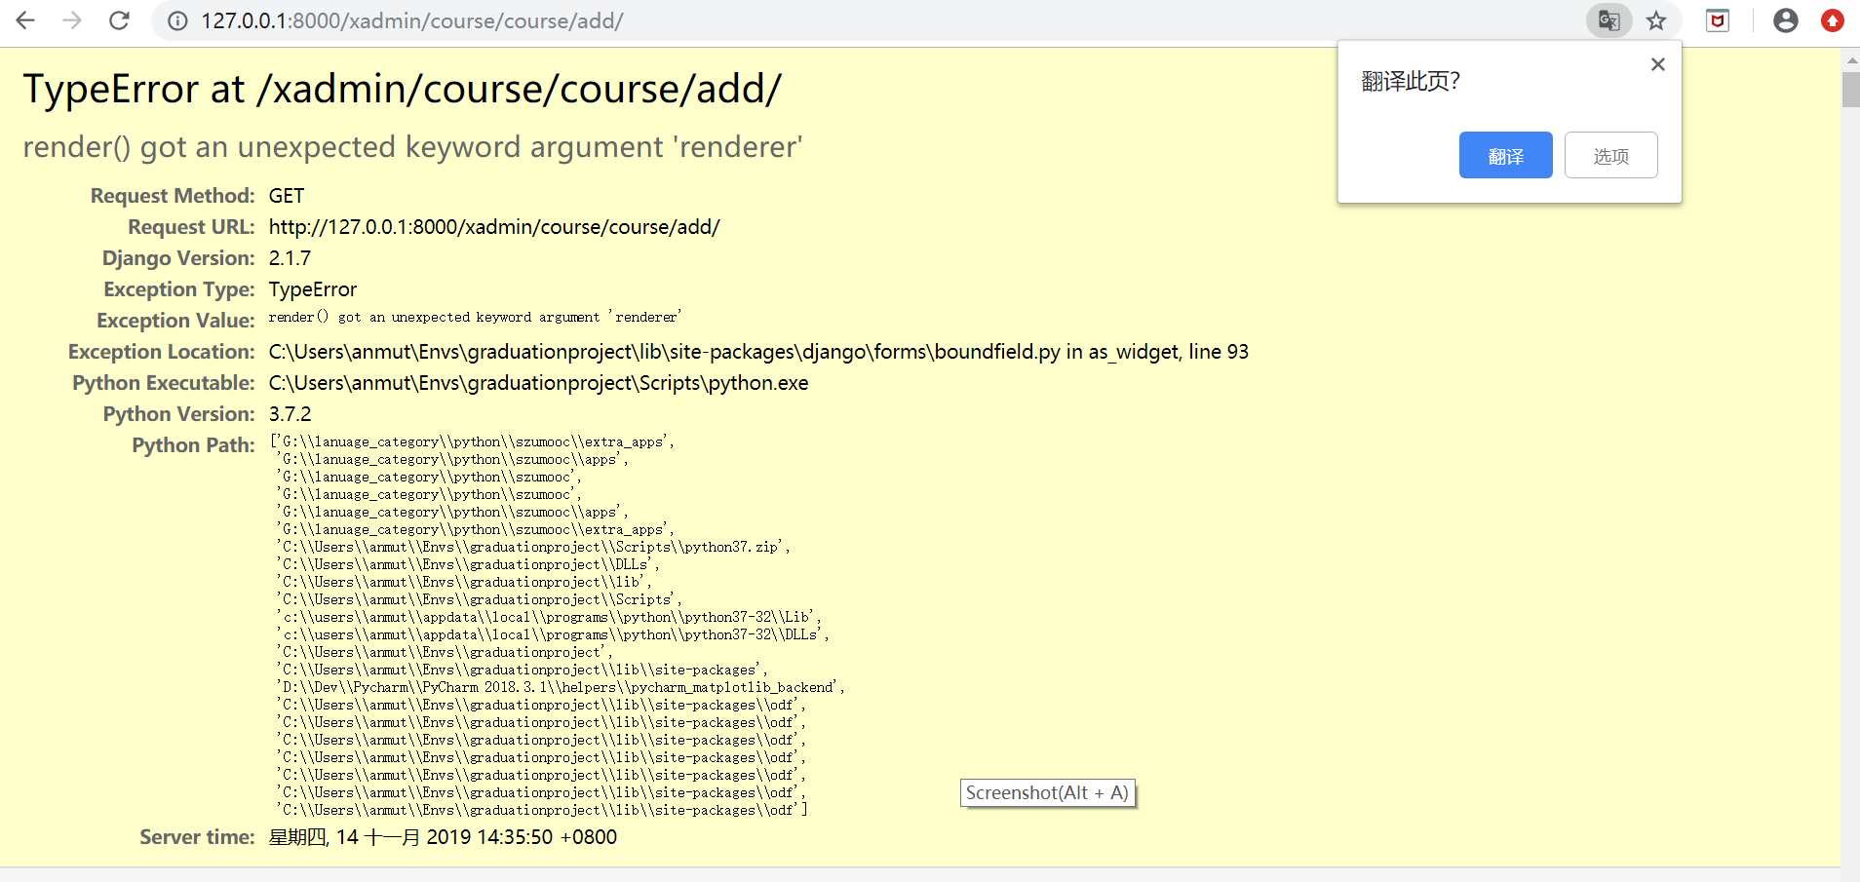
Task: Click the Django Version label
Action: click(x=178, y=258)
